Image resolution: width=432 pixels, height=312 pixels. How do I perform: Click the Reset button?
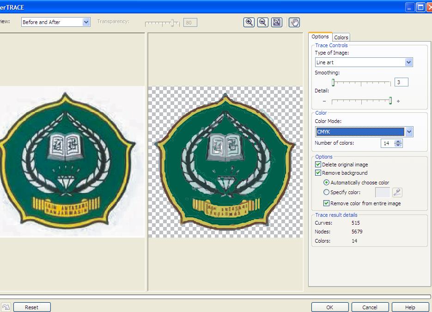(32, 307)
